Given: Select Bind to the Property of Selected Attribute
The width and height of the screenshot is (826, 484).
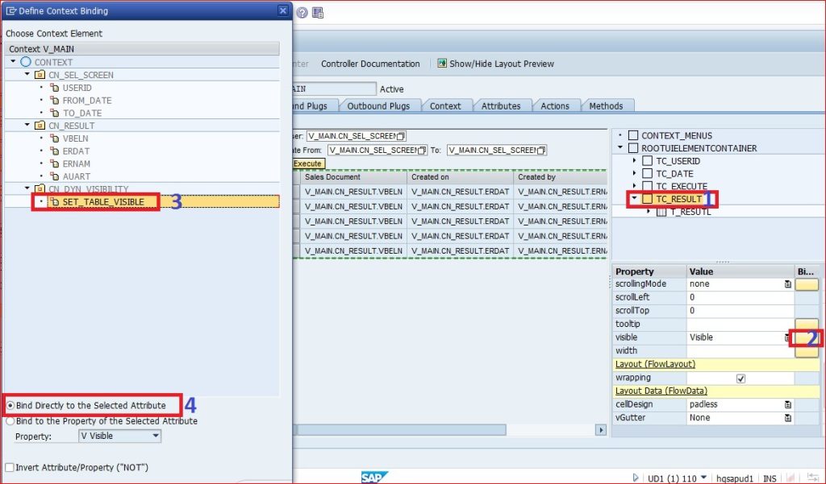Looking at the screenshot, I should click(x=10, y=421).
